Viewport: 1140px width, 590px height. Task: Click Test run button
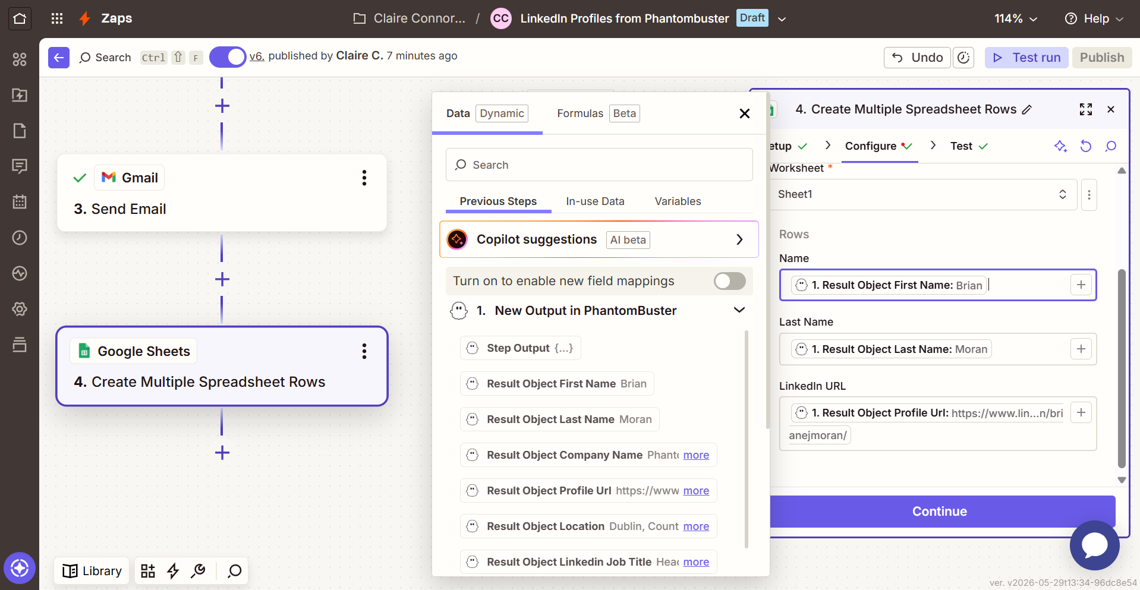[x=1026, y=58]
